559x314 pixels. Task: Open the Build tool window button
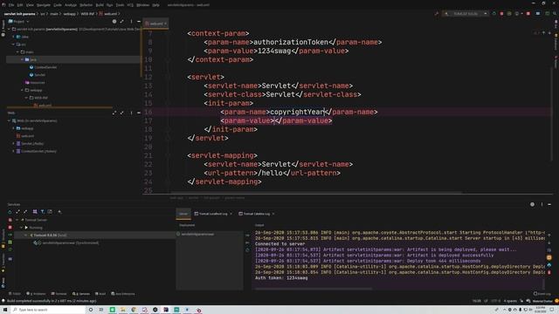click(100, 294)
